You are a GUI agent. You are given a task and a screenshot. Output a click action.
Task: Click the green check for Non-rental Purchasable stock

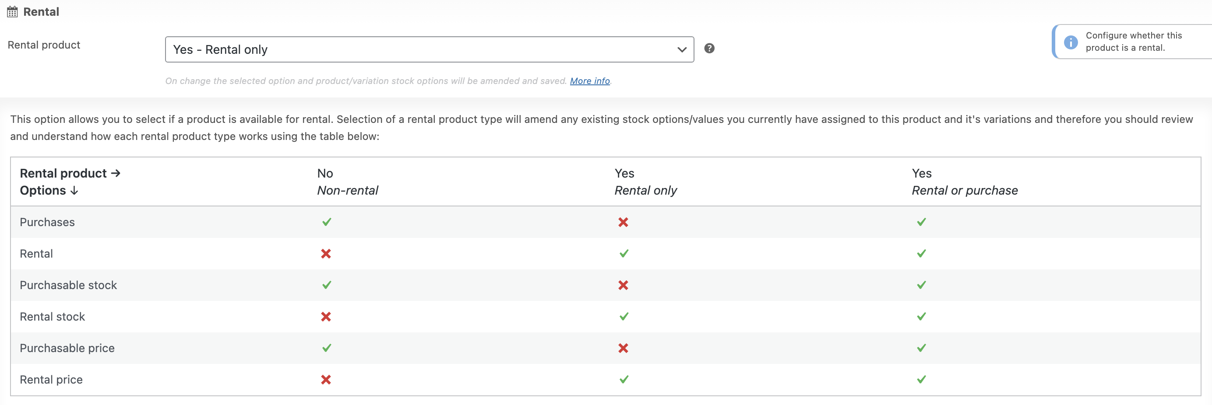coord(327,285)
